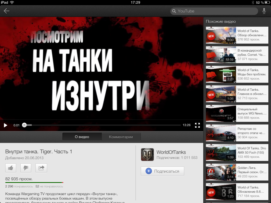This screenshot has width=271, height=203.
Task: Click the '536 652 просм.' view count
Action: point(249,79)
